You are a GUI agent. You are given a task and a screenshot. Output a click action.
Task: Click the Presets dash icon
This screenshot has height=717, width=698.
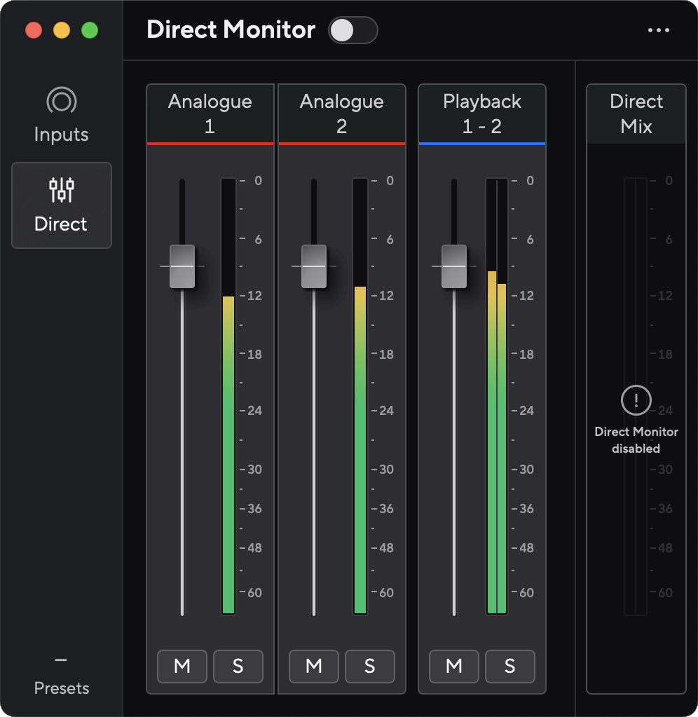(61, 660)
